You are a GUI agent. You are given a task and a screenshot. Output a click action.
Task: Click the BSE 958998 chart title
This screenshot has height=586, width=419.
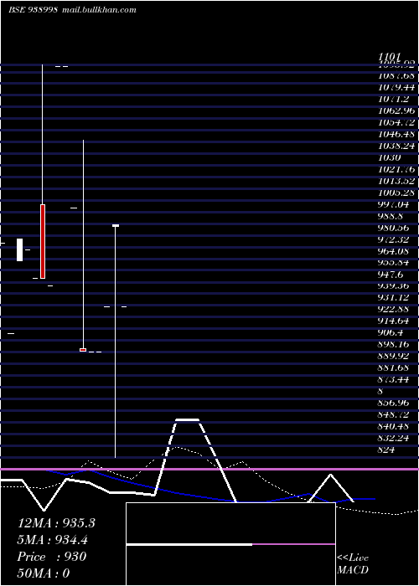[x=33, y=10]
